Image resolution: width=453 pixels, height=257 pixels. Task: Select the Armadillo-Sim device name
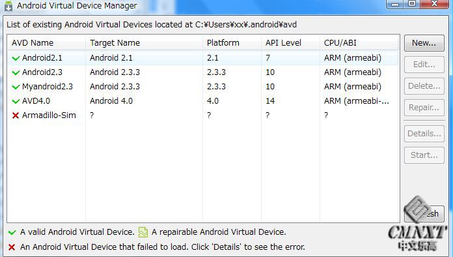click(x=49, y=115)
